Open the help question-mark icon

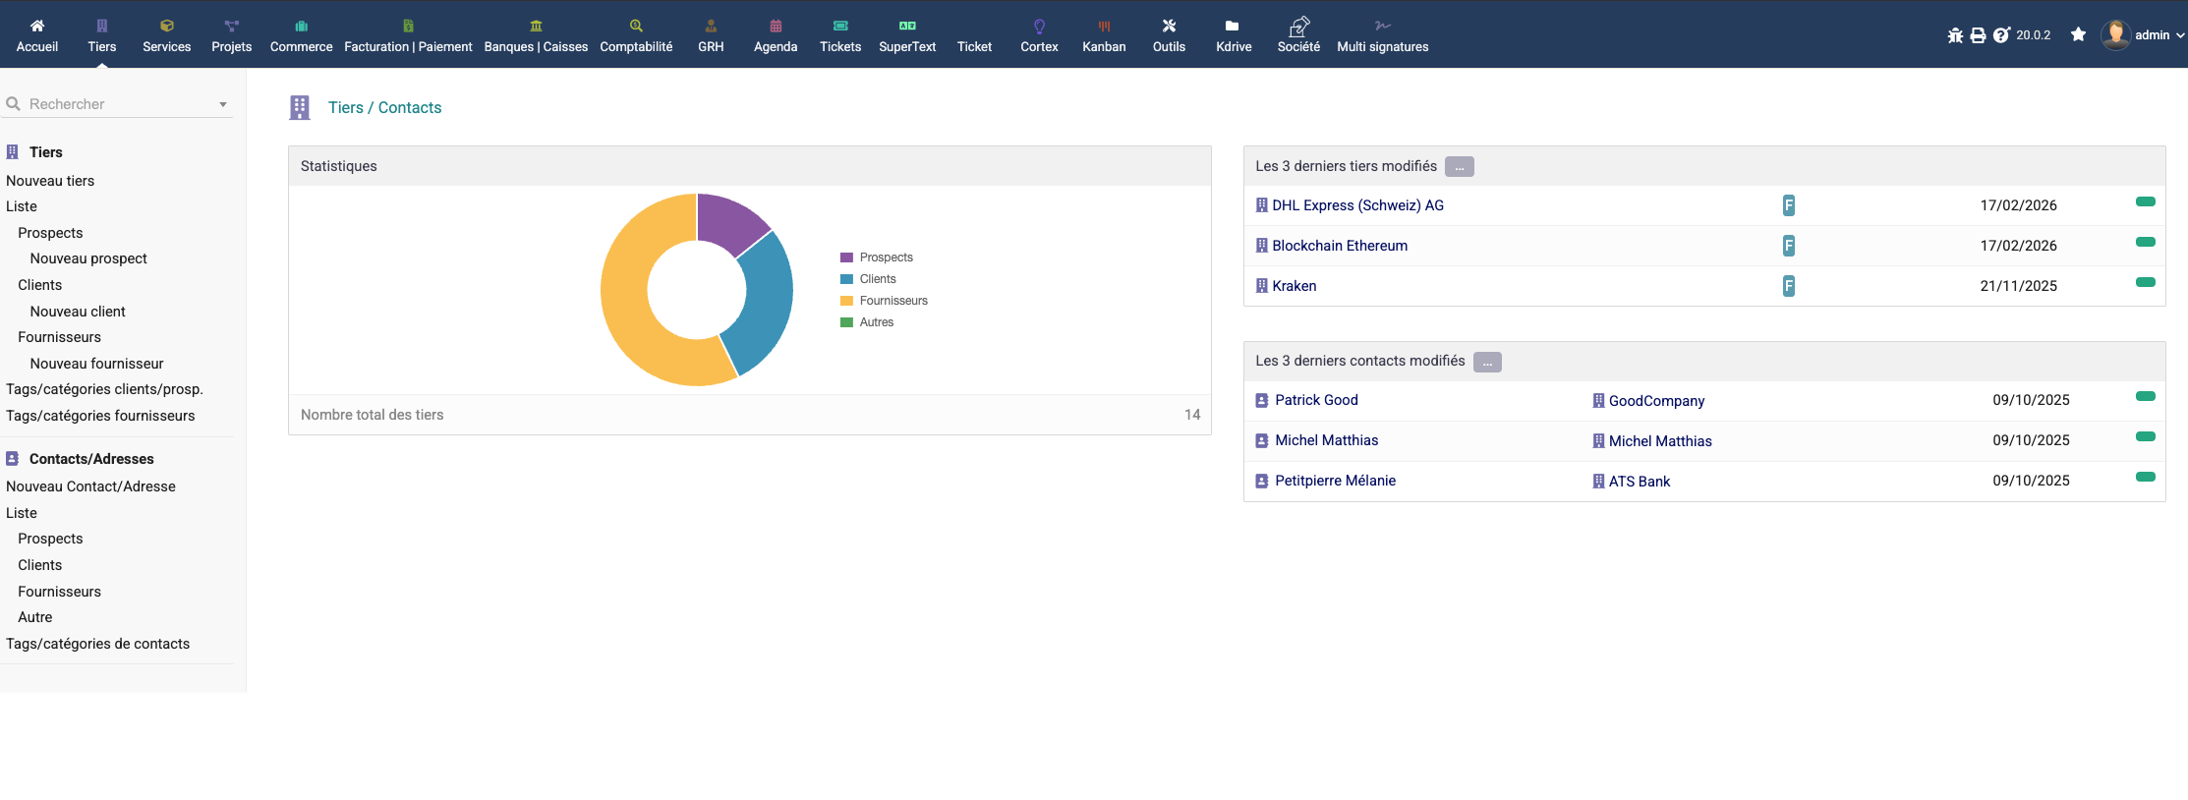pos(2001,35)
